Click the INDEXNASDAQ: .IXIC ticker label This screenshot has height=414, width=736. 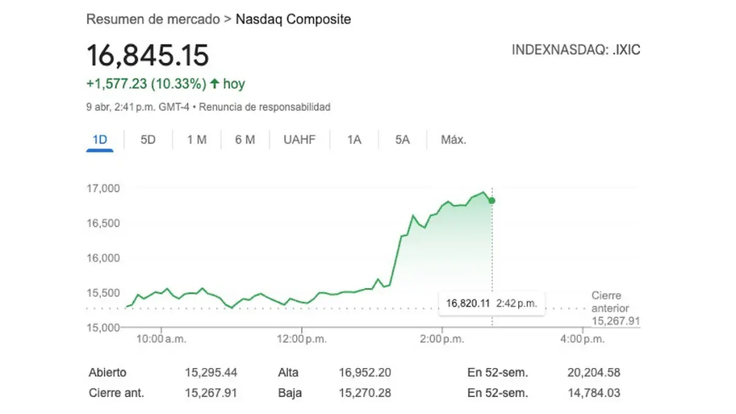pos(576,50)
